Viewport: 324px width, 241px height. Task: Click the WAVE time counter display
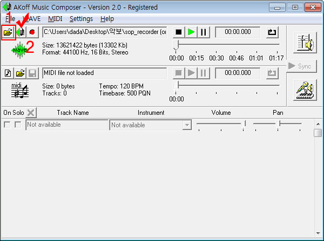click(x=238, y=32)
